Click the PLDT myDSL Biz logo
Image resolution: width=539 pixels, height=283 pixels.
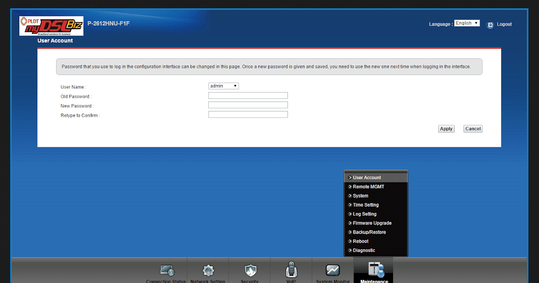51,26
